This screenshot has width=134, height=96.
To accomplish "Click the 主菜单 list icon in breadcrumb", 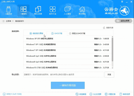I will pyautogui.click(x=3, y=21).
